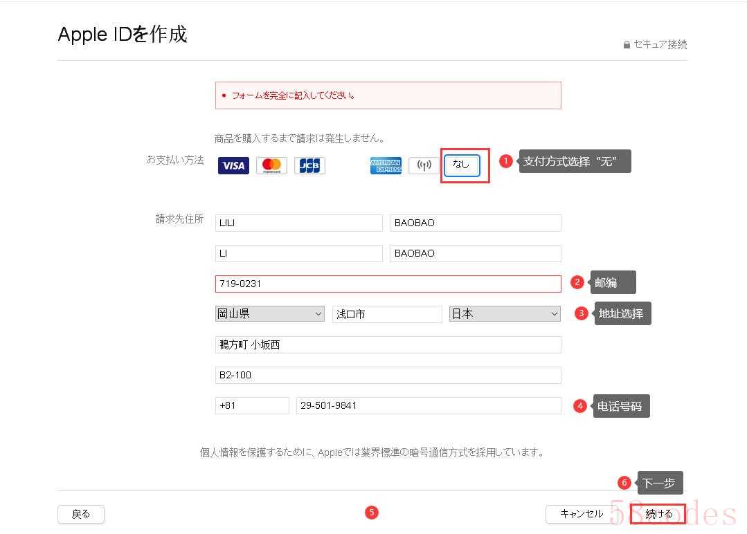Screen dimensions: 747x534
Task: Expand the 日本 country dropdown
Action: (505, 314)
